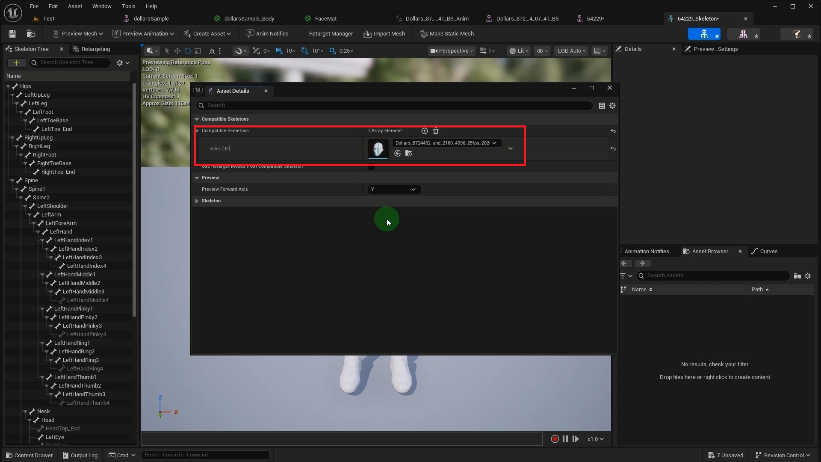
Task: Select the Rotate tool in viewport toolbar
Action: click(x=187, y=51)
